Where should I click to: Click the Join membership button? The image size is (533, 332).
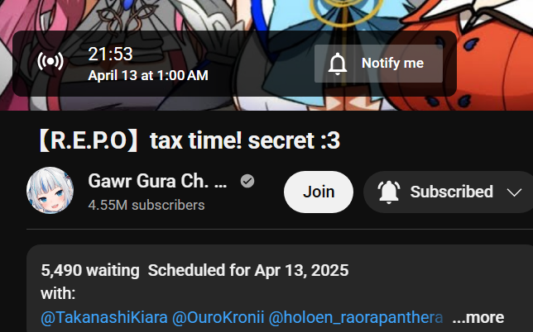pos(319,192)
